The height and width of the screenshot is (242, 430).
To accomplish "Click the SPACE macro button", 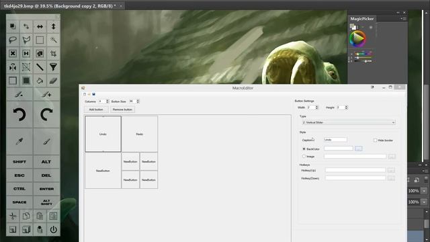I will pyautogui.click(x=19, y=202).
